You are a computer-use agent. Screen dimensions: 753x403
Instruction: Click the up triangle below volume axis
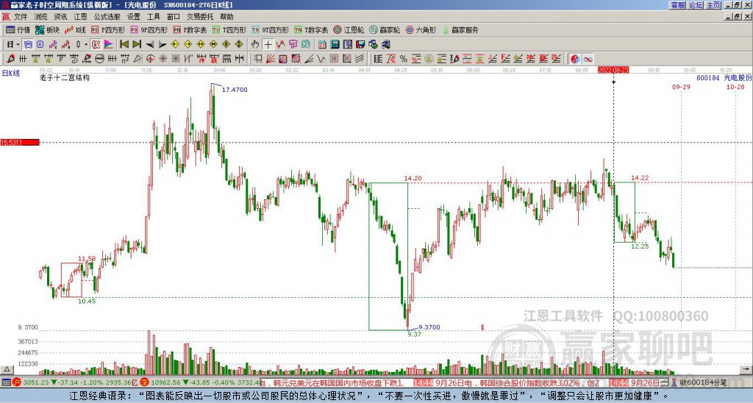point(7,369)
